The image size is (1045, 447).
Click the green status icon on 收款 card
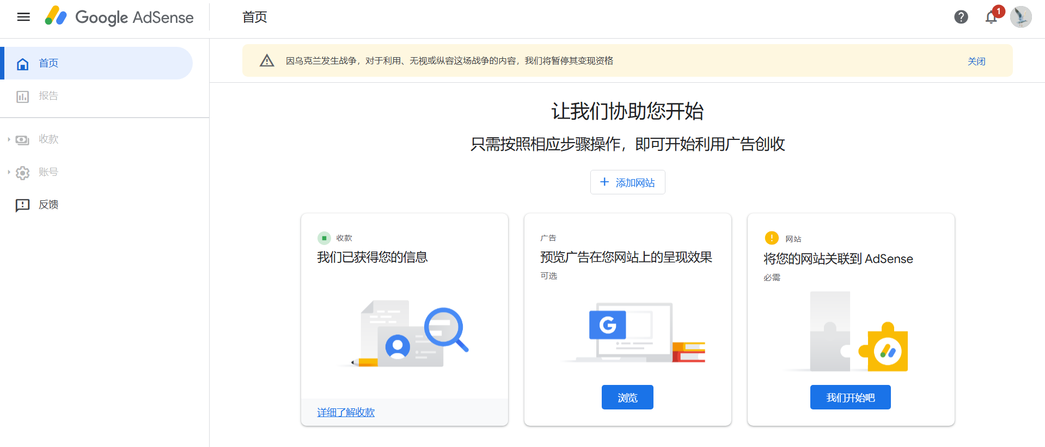(324, 238)
